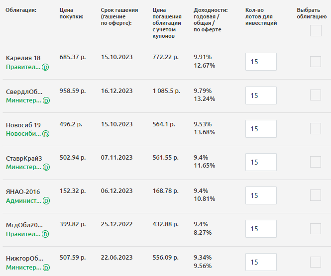Viewport: 331px width, 276px height.
Task: Mark the НижгорОб bond checkbox
Action: pos(316,262)
